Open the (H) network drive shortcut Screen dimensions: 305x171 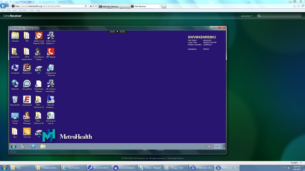click(39, 69)
